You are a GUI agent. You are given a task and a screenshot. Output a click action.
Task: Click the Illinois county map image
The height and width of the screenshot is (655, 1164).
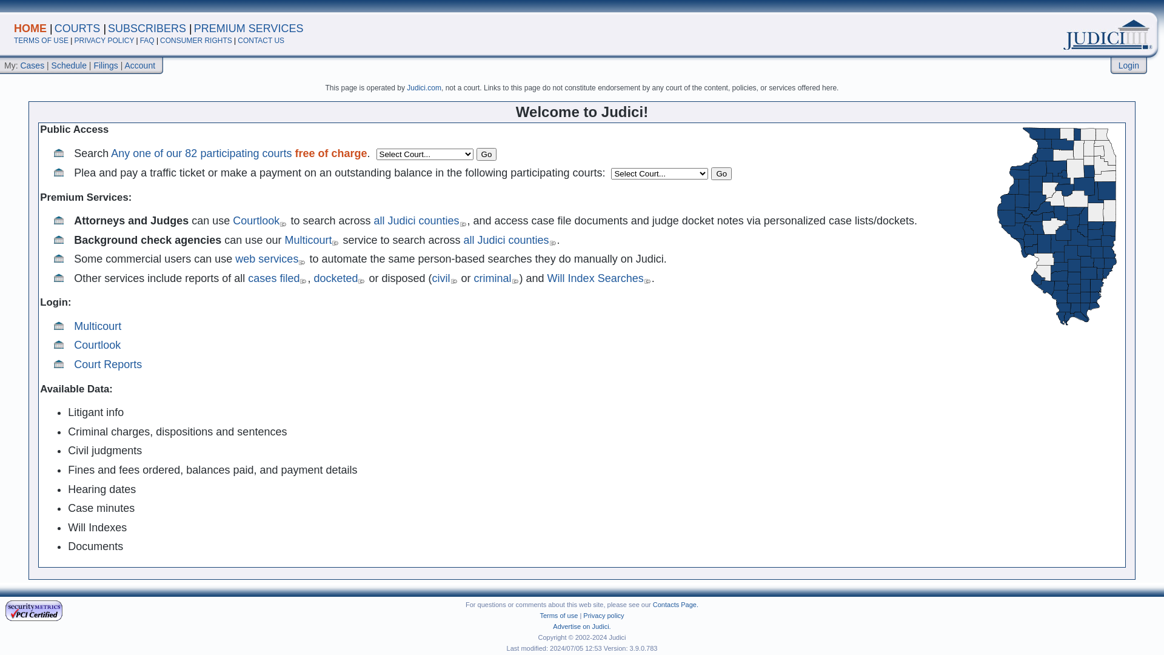coord(1057,226)
